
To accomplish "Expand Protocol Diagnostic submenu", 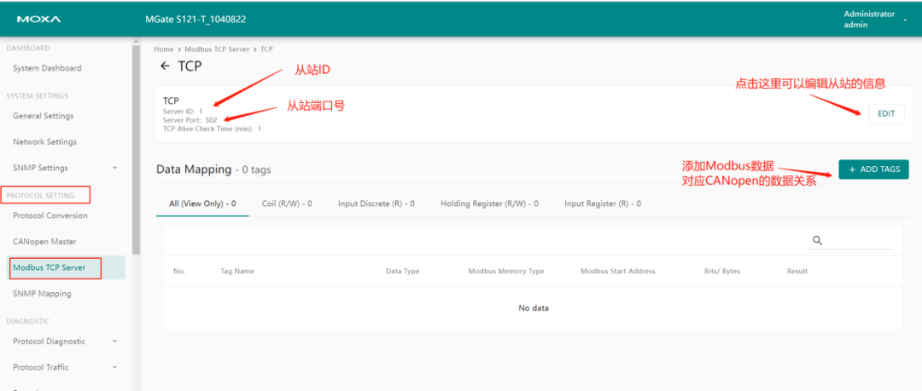I will [114, 341].
